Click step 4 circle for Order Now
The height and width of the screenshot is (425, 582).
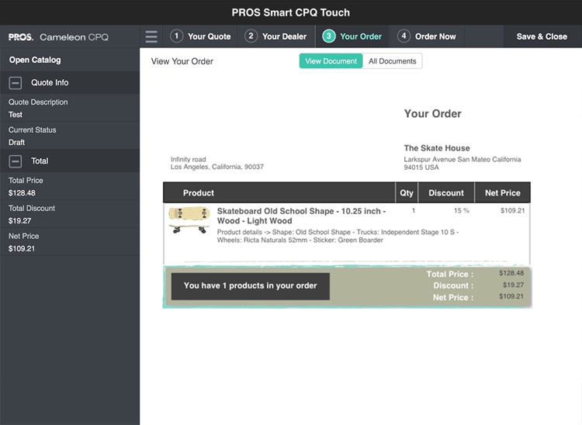click(x=404, y=36)
